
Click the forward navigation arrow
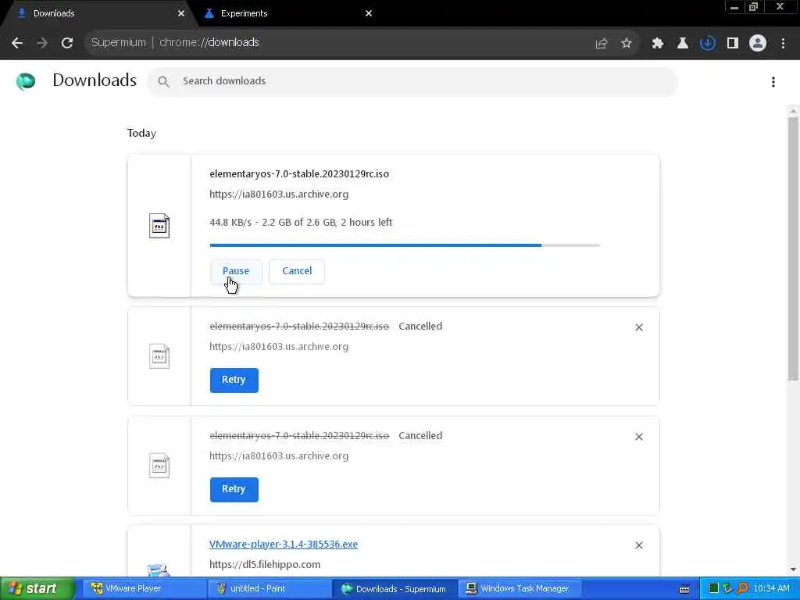(42, 43)
